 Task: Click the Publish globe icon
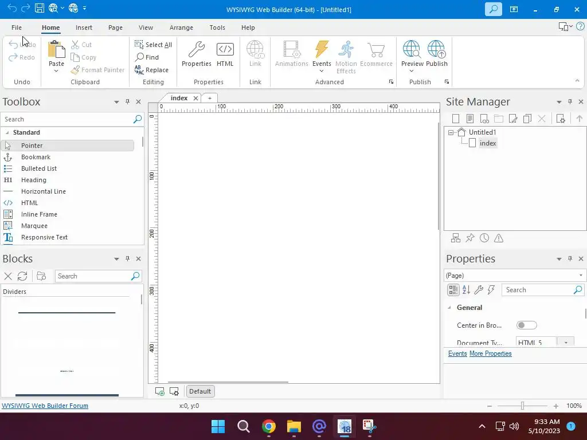click(x=436, y=49)
